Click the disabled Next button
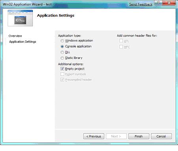Viewport: 178px width, 151px height. pyautogui.click(x=116, y=136)
